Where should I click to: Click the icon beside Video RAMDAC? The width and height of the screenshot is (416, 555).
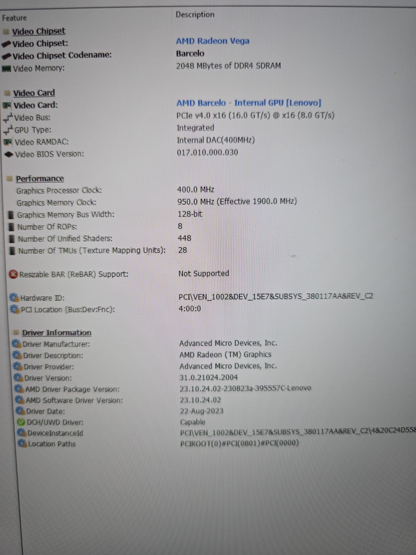(x=8, y=142)
